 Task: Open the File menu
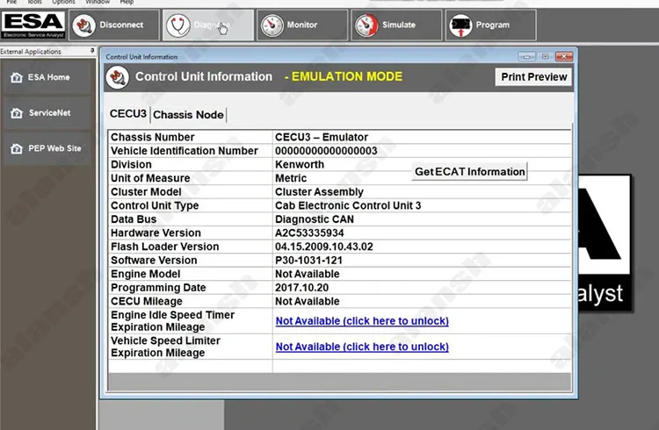tap(11, 2)
